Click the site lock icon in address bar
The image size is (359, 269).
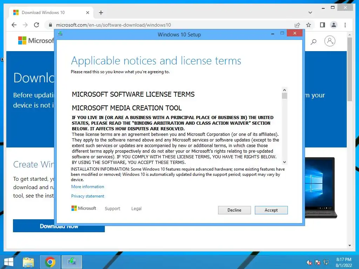(x=50, y=25)
